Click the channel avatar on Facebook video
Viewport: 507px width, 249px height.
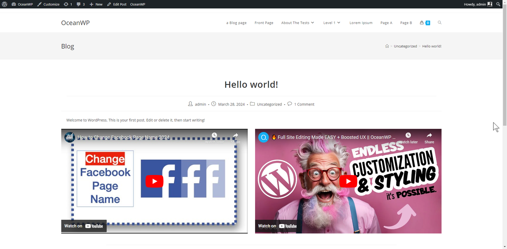(70, 137)
